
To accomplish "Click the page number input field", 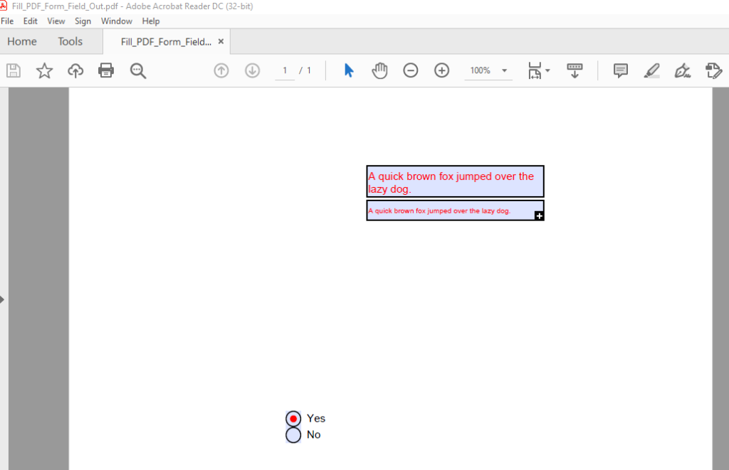I will (285, 70).
